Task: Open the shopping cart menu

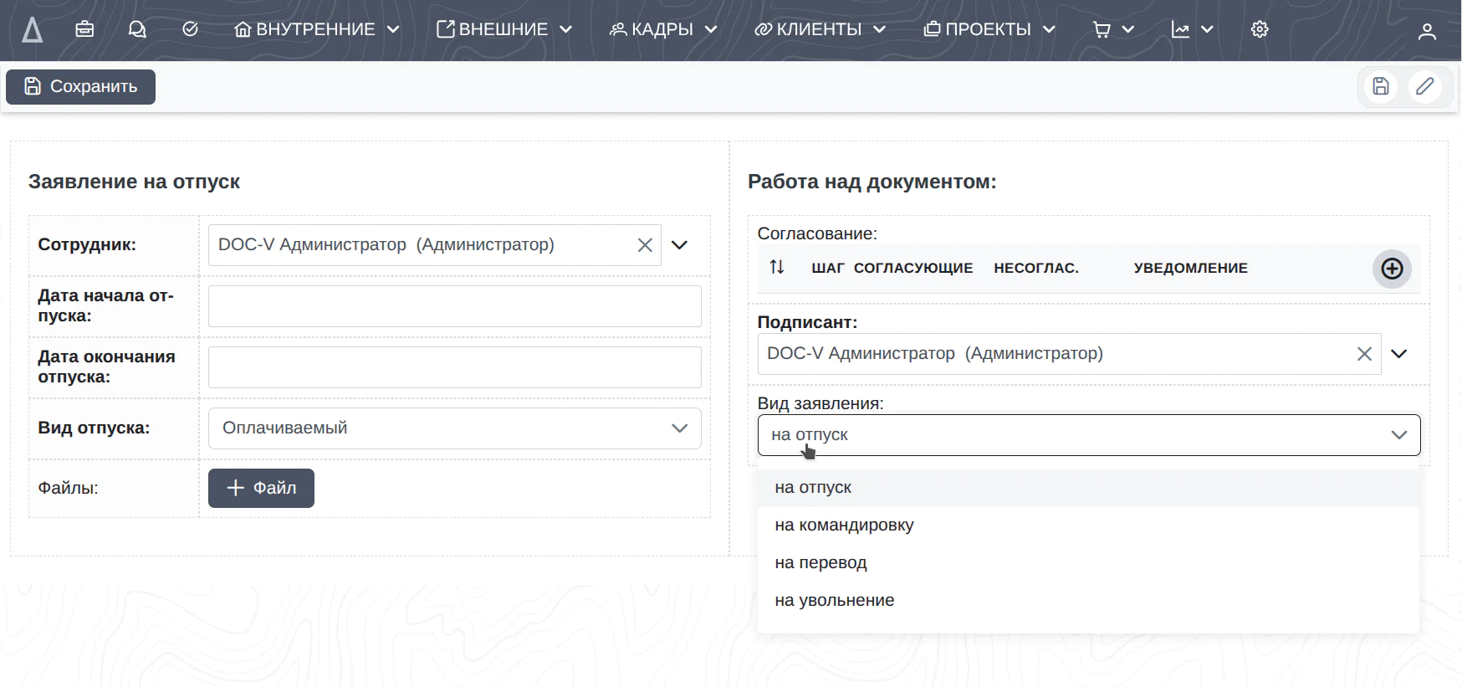Action: 1113,29
